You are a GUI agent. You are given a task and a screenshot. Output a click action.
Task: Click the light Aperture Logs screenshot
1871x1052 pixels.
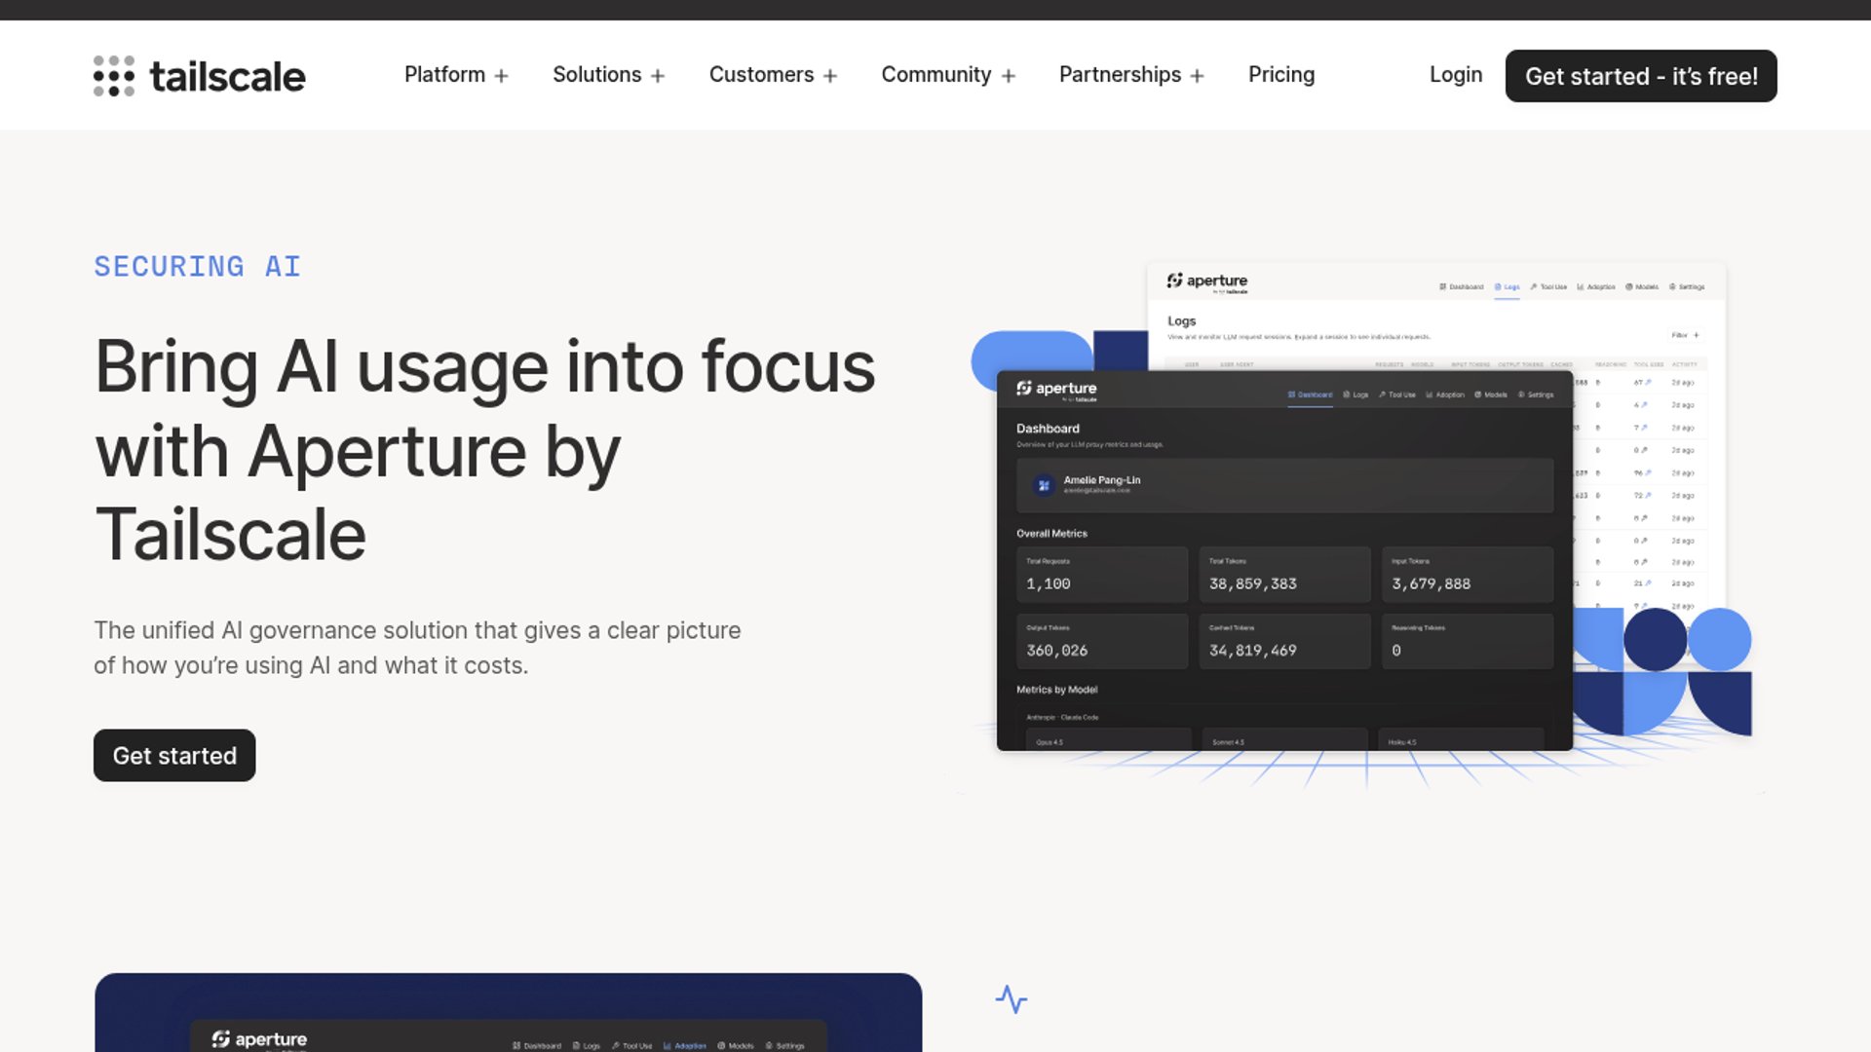point(1436,317)
